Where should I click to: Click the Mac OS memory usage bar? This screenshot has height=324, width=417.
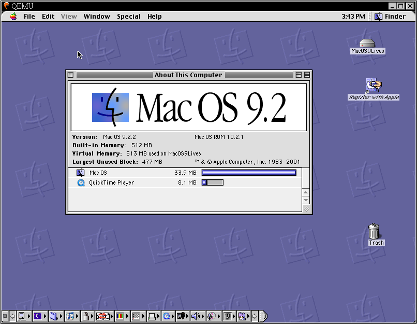(249, 173)
